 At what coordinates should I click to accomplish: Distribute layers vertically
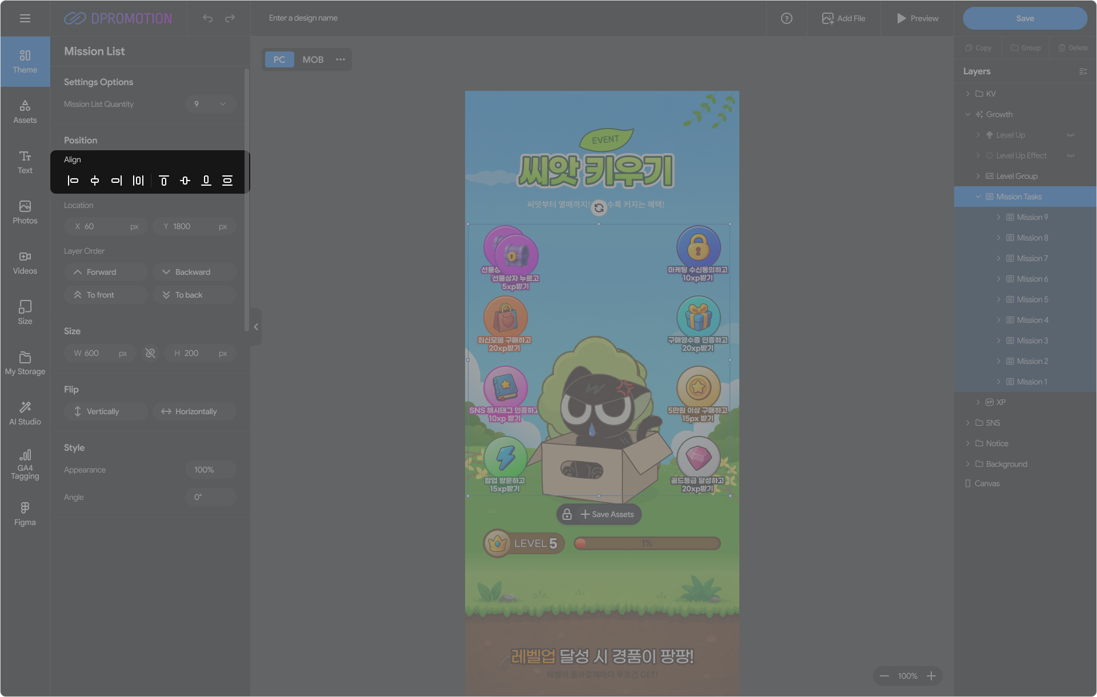click(227, 181)
